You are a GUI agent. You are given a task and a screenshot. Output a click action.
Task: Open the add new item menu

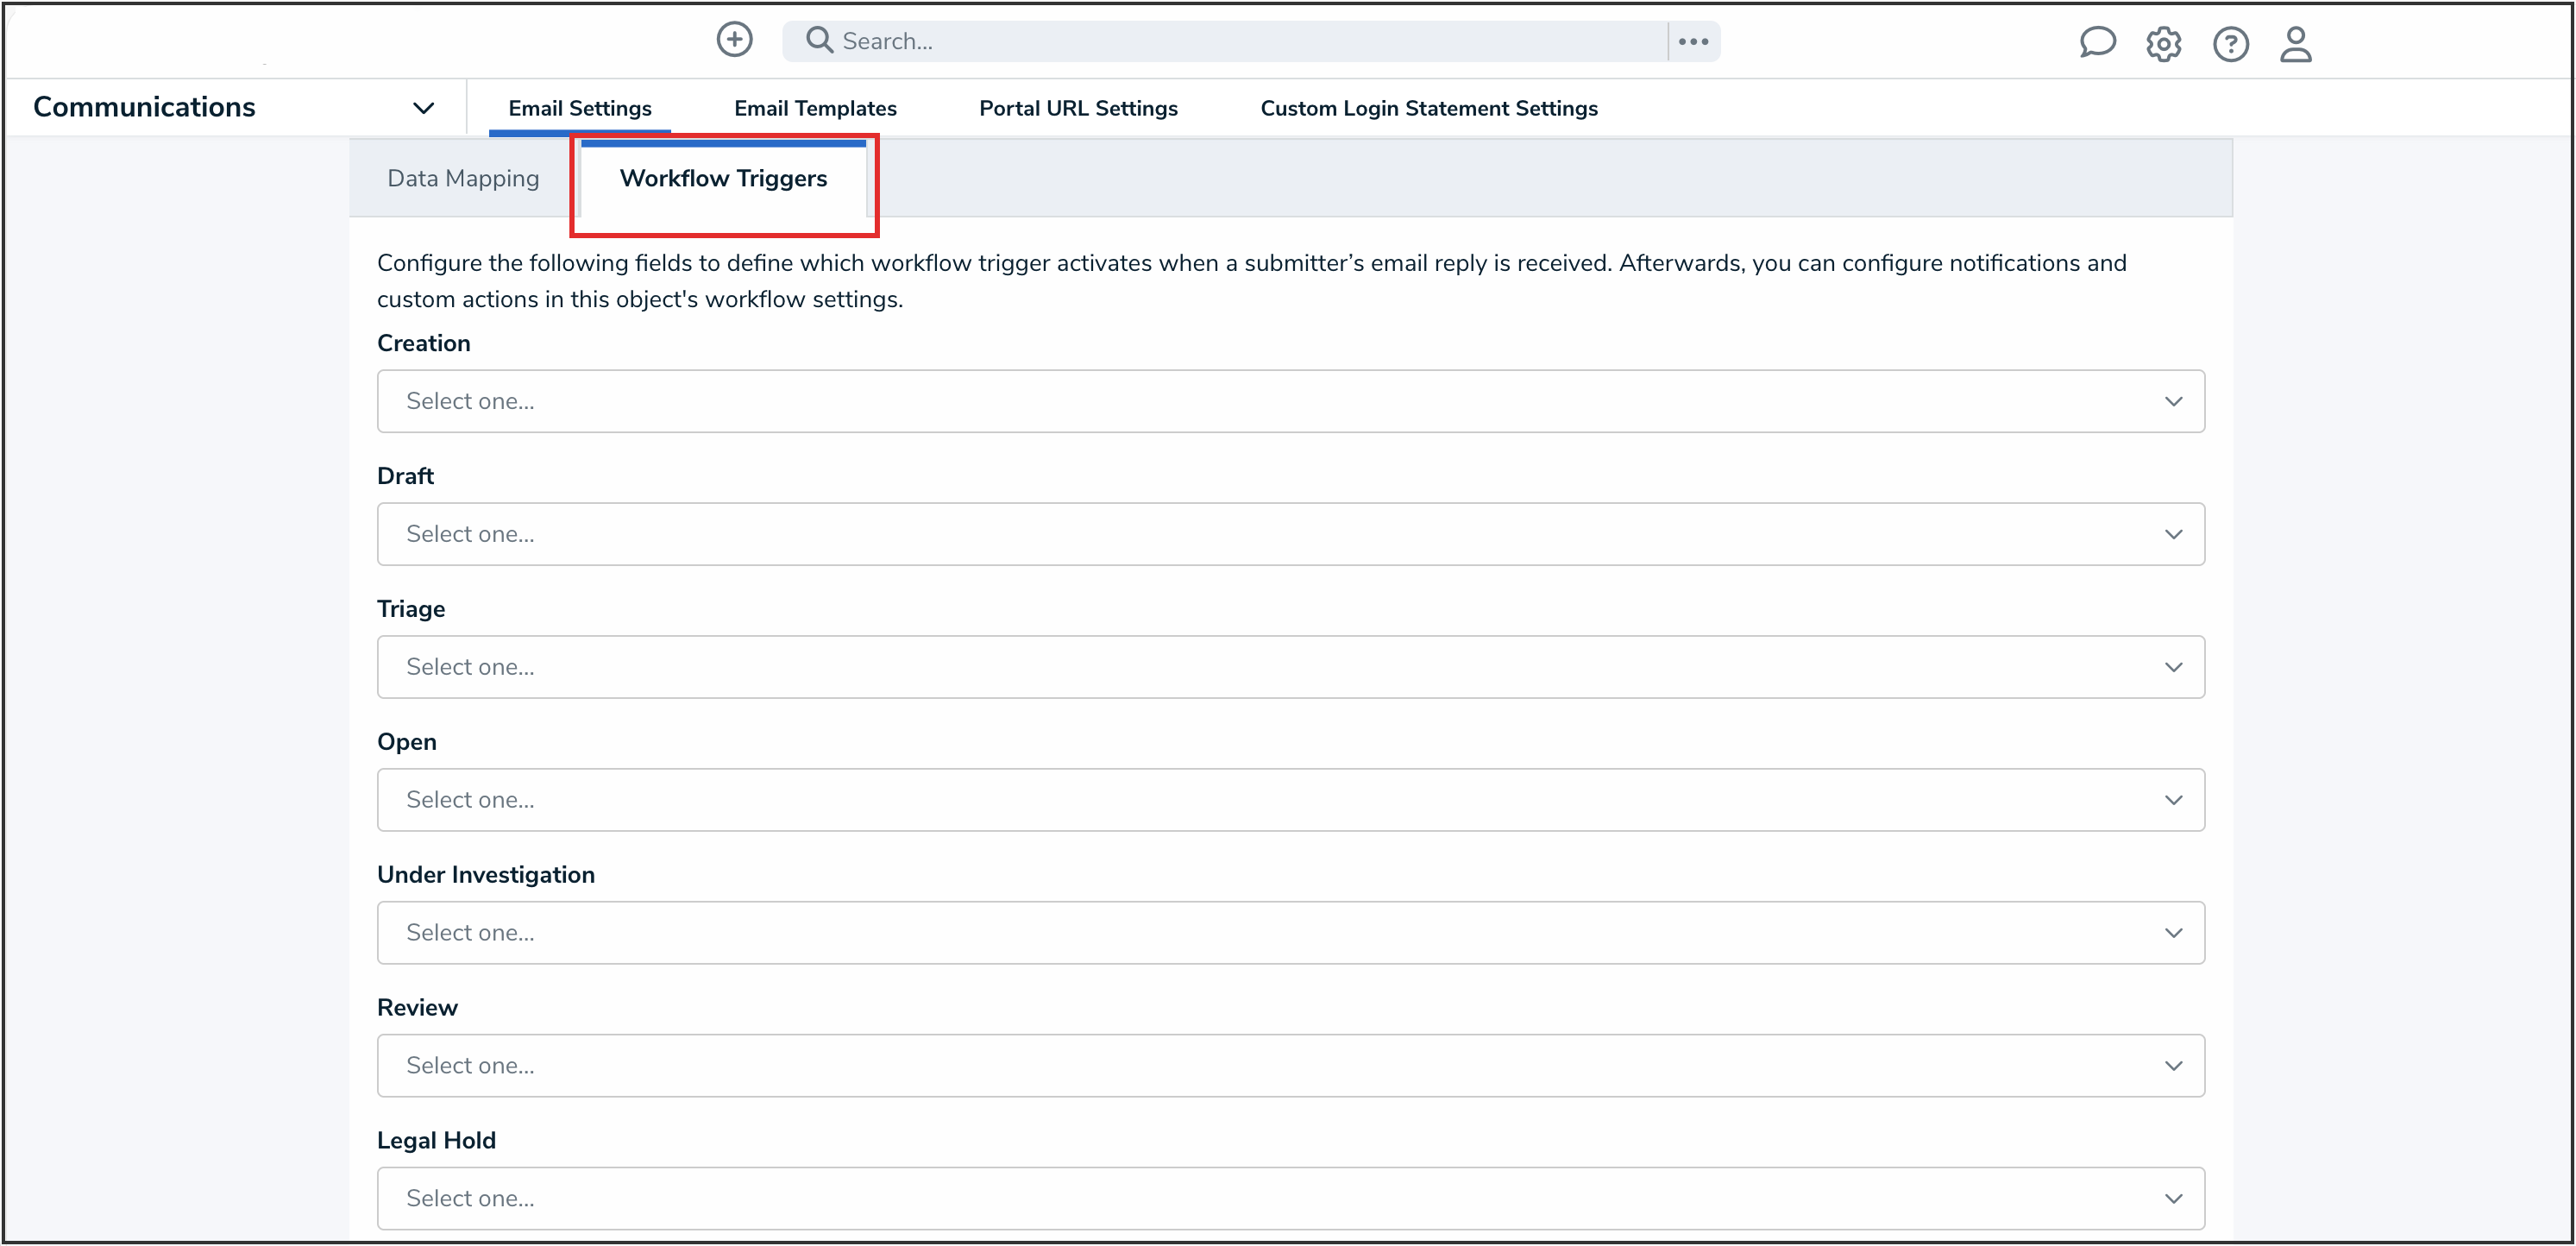(735, 40)
